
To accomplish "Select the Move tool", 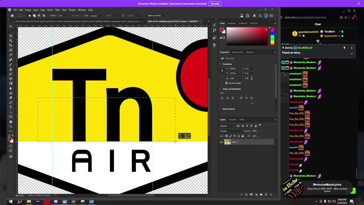I will [11, 26].
